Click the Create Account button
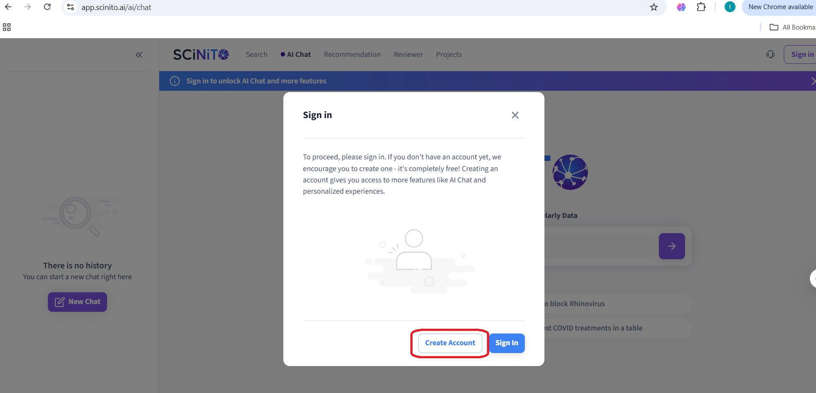The width and height of the screenshot is (816, 393). [450, 343]
